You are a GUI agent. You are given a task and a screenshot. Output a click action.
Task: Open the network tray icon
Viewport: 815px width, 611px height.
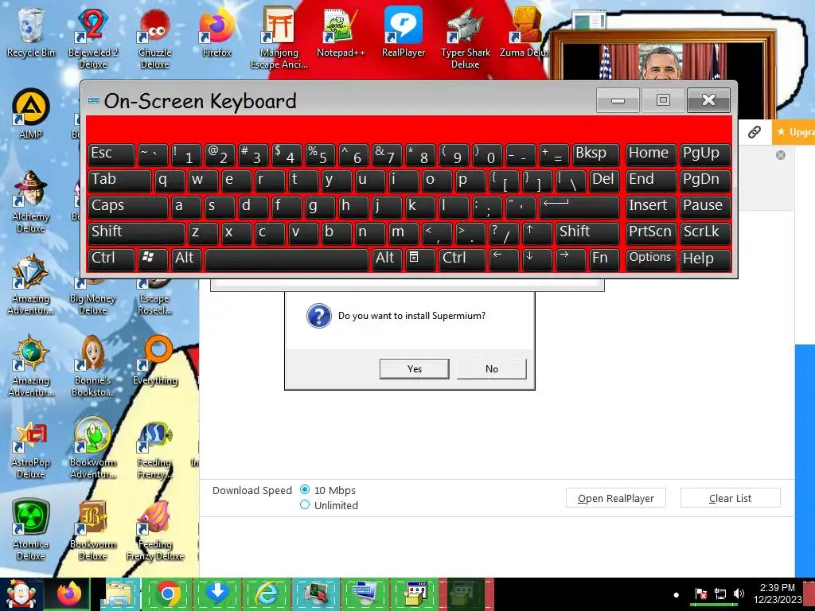(x=720, y=593)
